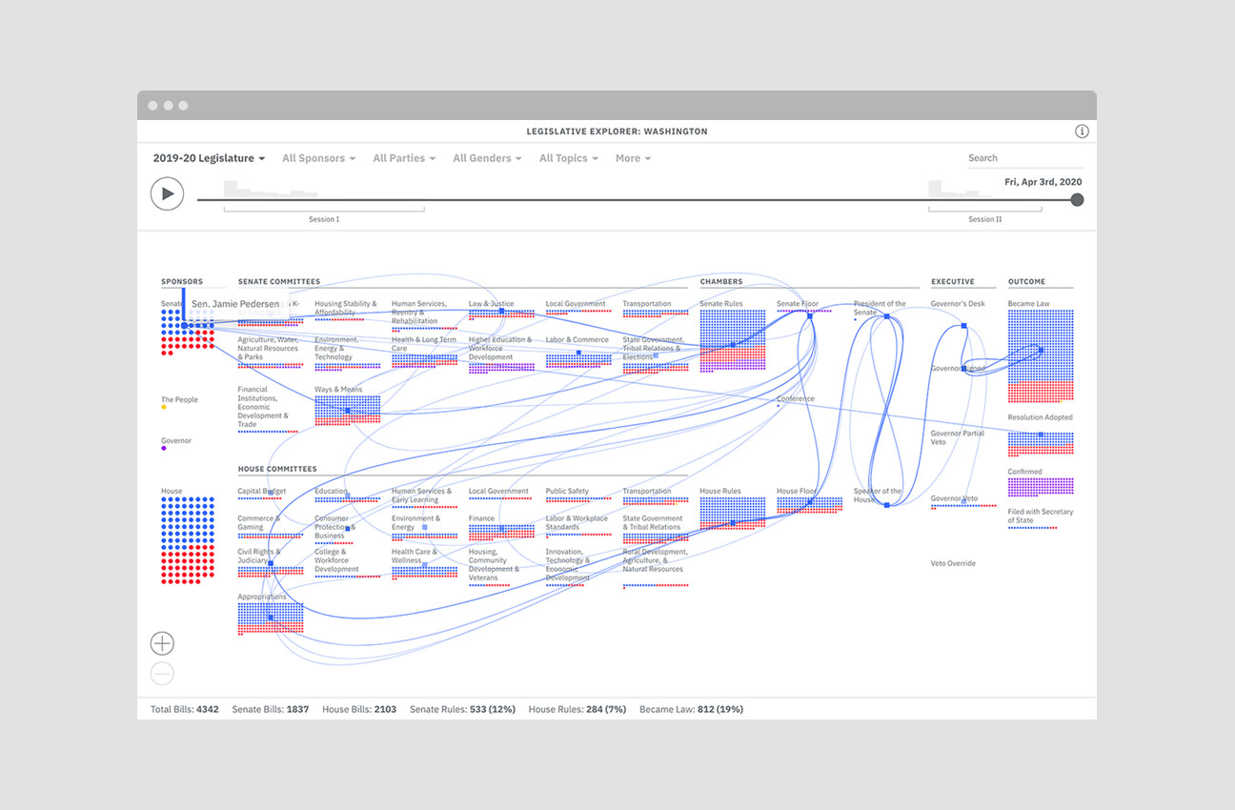
Task: Select the House sponsors dot cluster
Action: point(188,539)
